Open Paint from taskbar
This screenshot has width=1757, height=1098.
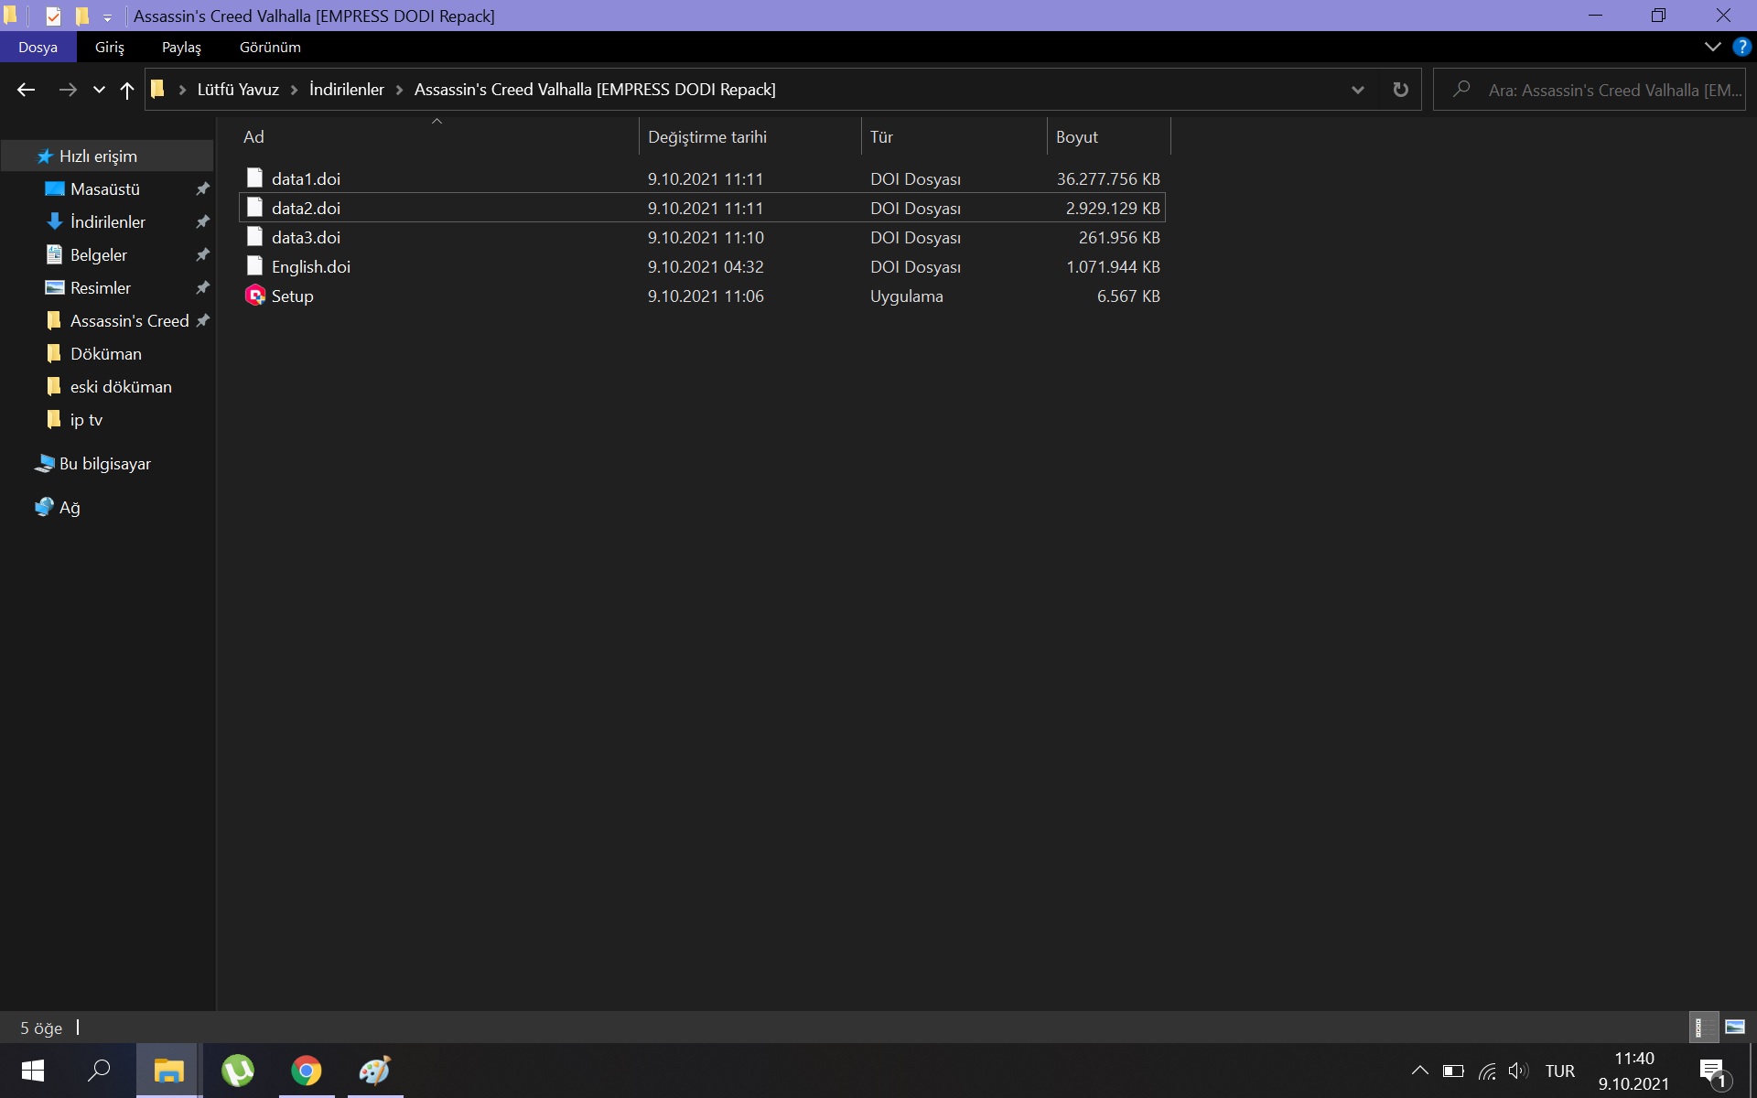coord(375,1071)
